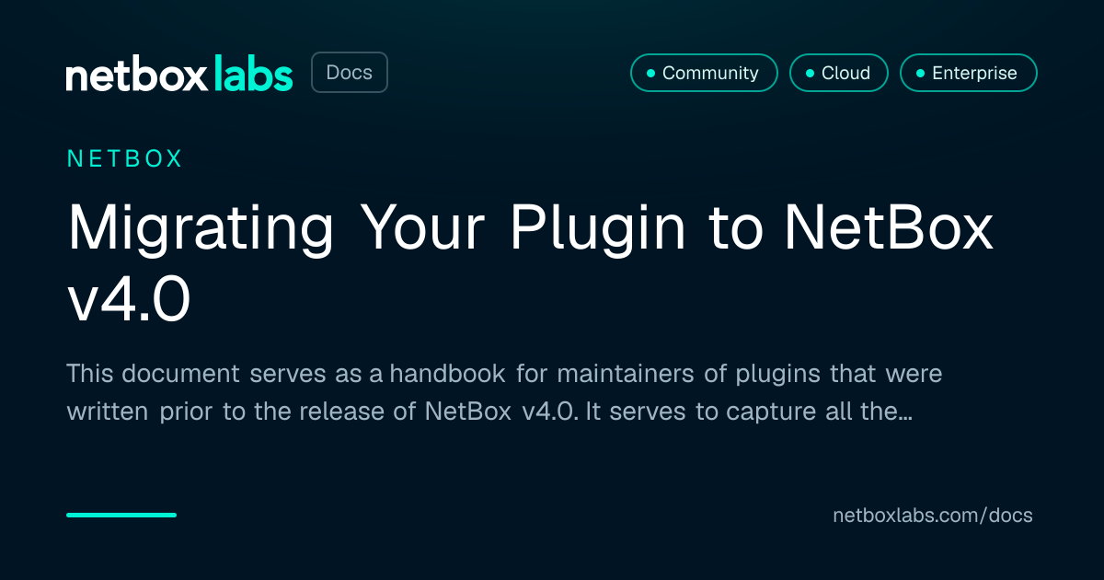Click the Migrating Your Plugin to NetBox v4.0 title

click(x=531, y=263)
